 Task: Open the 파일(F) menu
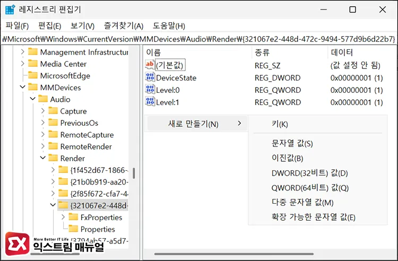pyautogui.click(x=17, y=26)
